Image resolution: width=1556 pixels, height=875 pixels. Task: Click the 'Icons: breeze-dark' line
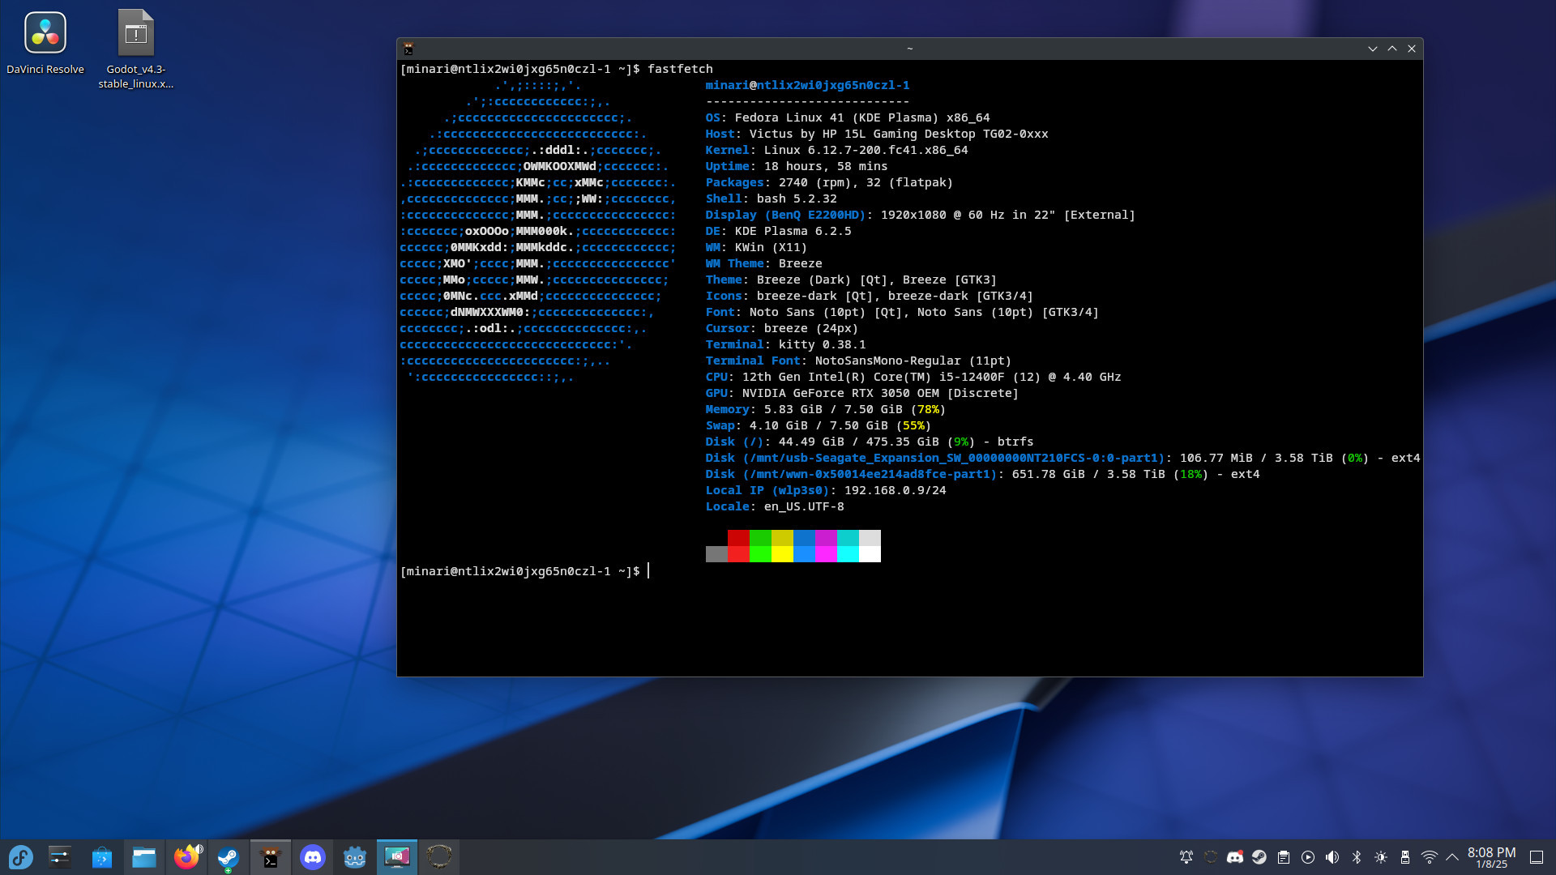869,296
